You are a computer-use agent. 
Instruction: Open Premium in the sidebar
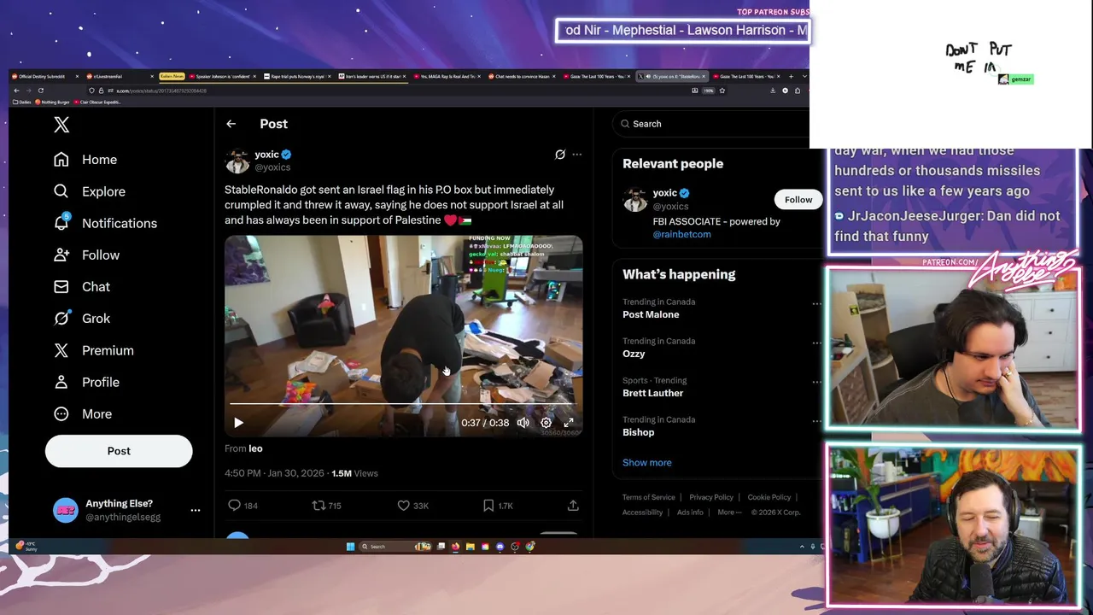(94, 350)
